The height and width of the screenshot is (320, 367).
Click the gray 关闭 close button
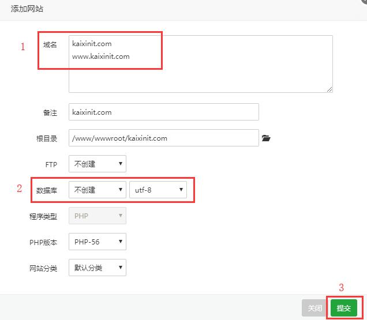coord(314,308)
